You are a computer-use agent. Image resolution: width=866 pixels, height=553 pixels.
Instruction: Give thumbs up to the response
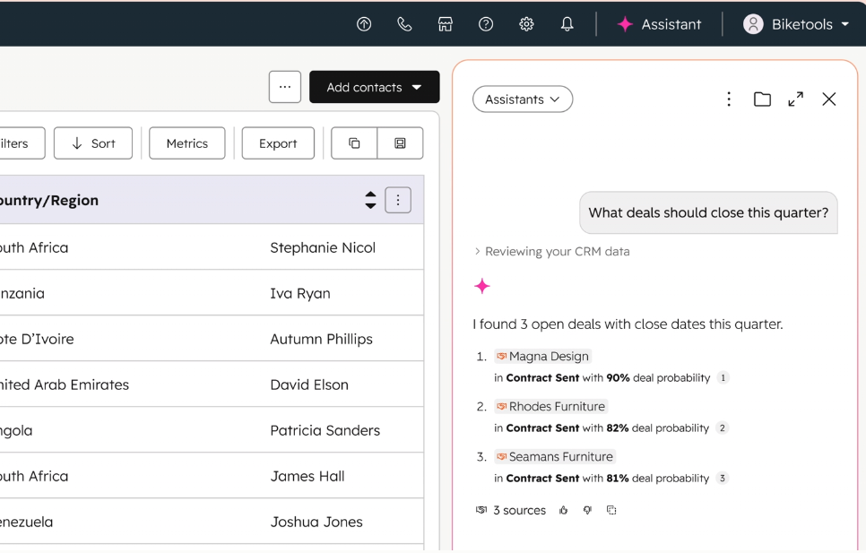[563, 511]
